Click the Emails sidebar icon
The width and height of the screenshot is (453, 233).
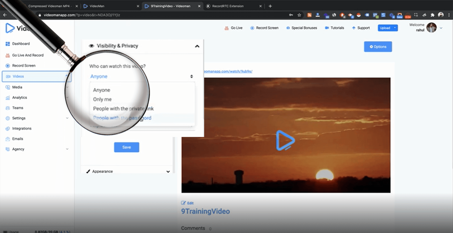coord(8,139)
